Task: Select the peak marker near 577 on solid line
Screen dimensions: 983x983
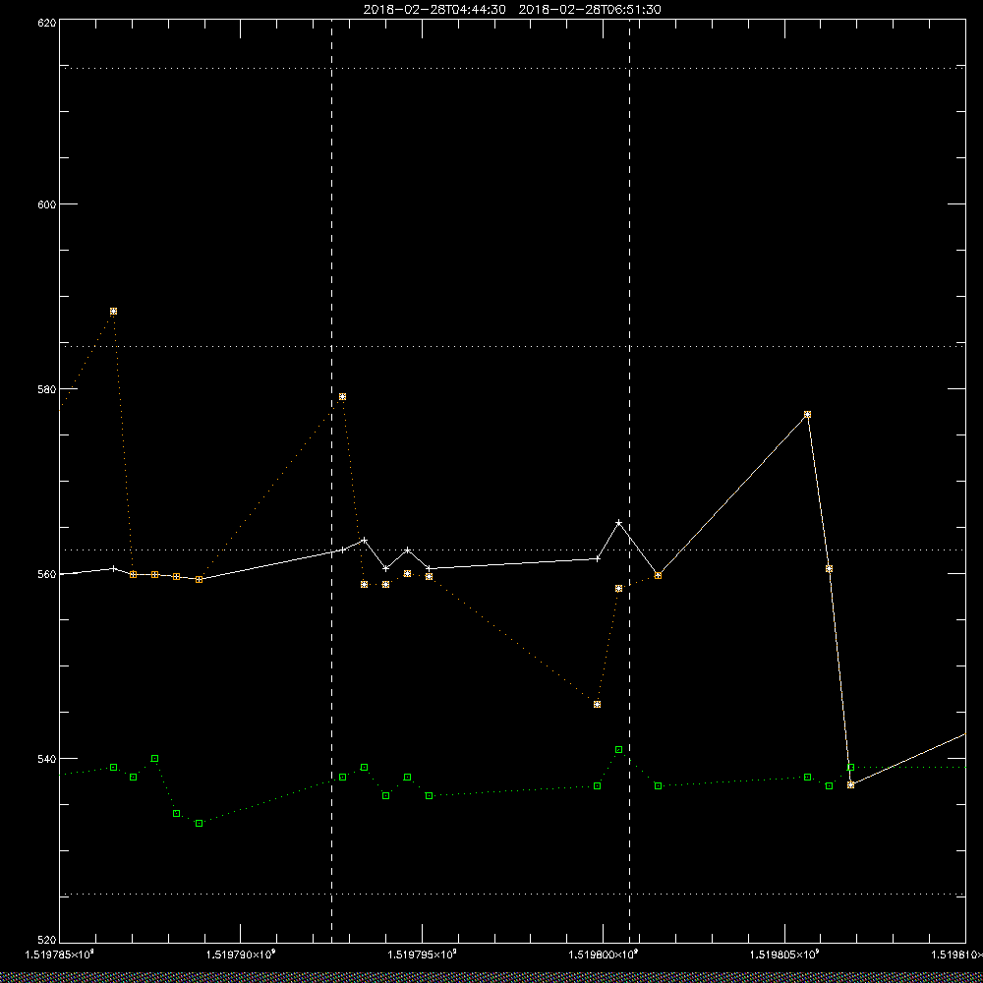Action: (x=807, y=415)
